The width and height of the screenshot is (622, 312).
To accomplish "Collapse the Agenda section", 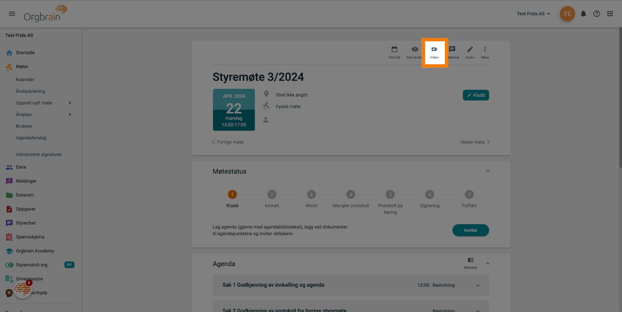I will click(488, 264).
